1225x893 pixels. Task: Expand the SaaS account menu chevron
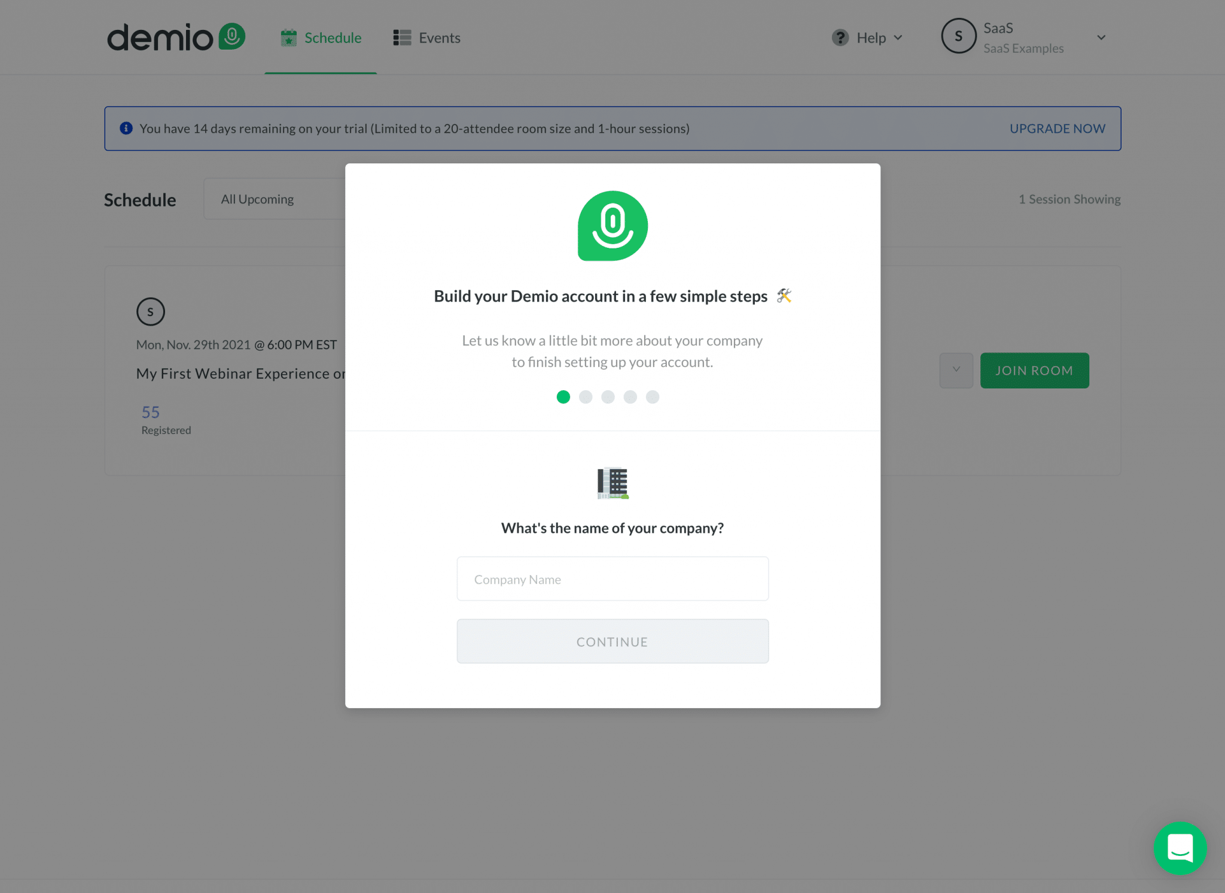(x=1101, y=38)
